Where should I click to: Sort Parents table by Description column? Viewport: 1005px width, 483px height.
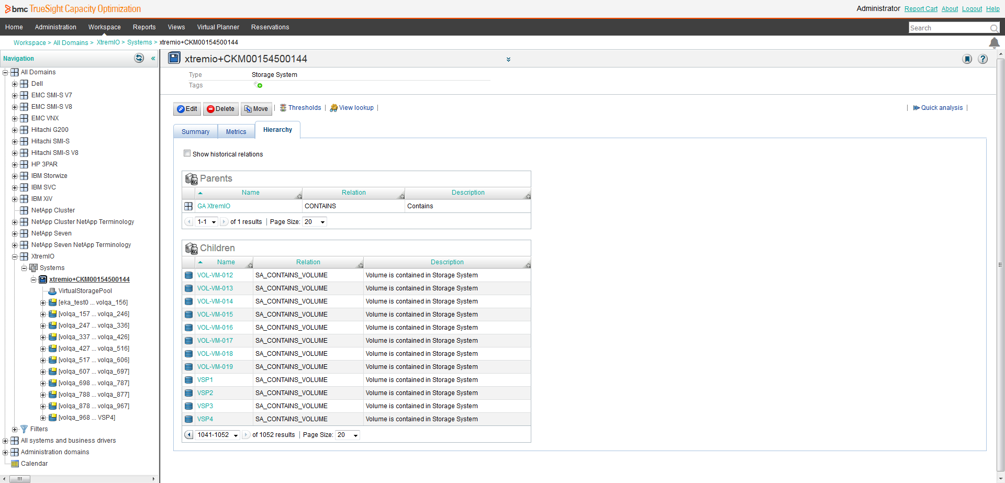click(x=468, y=193)
